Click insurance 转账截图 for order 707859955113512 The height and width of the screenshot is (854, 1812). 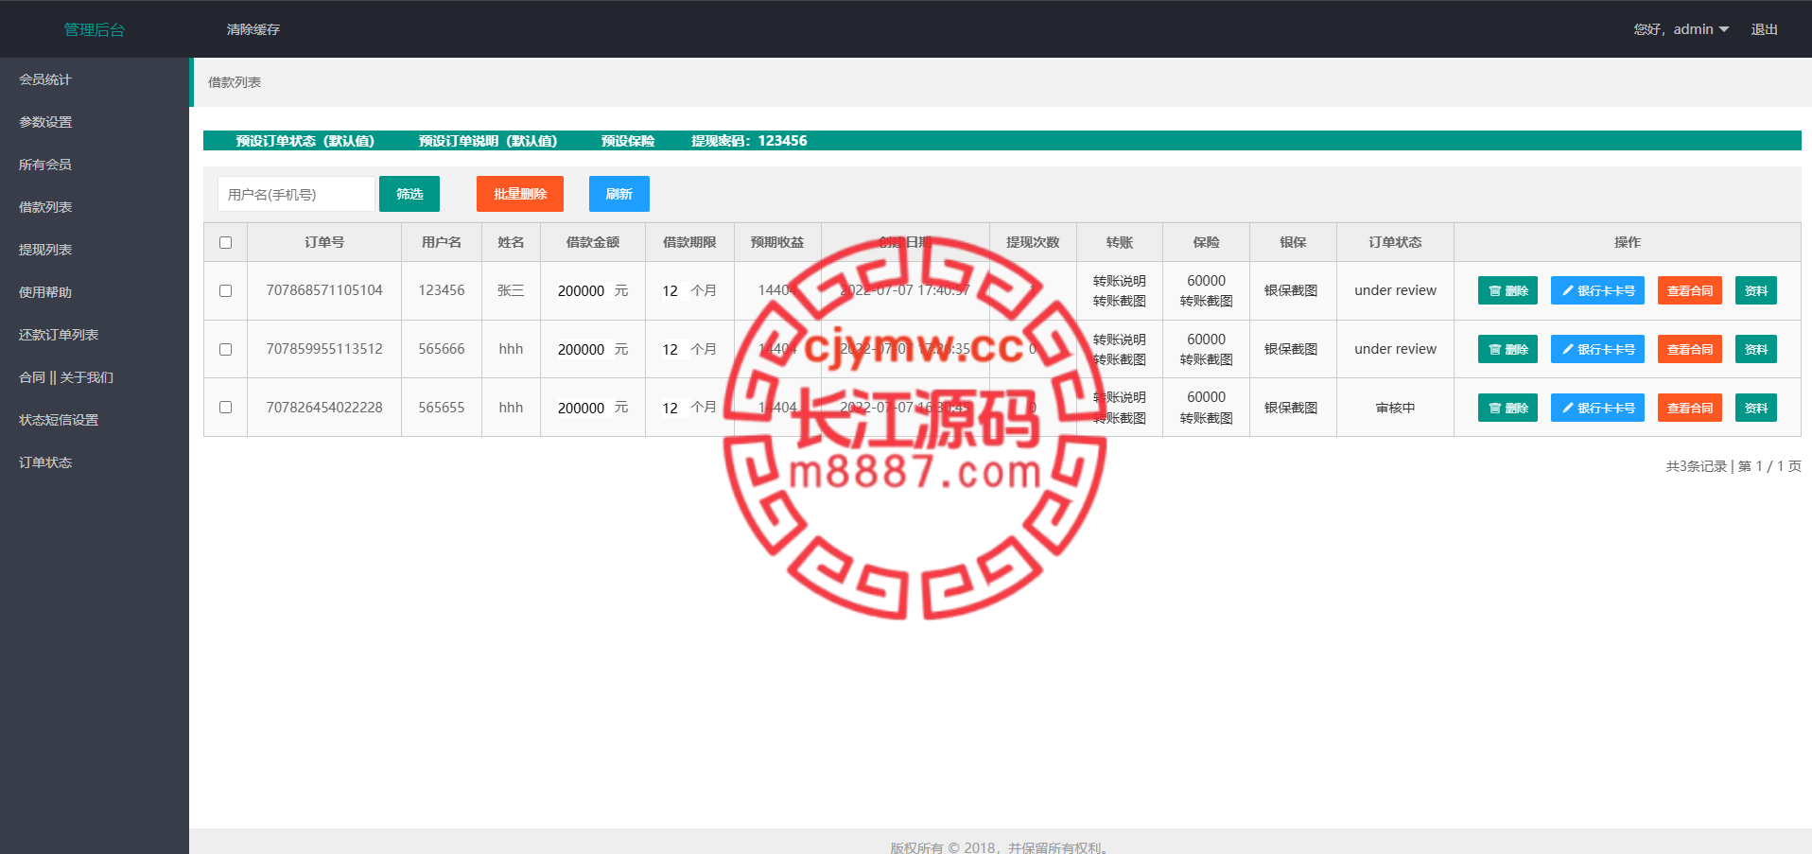(x=1207, y=359)
